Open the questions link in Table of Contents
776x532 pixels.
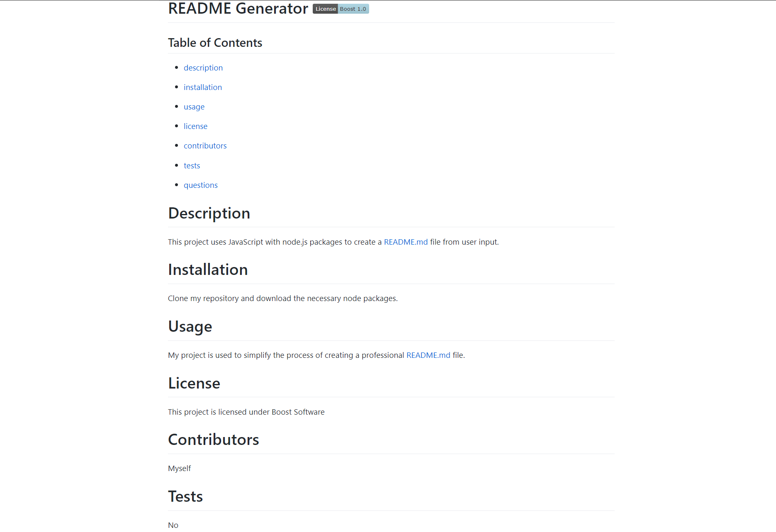[x=201, y=185]
